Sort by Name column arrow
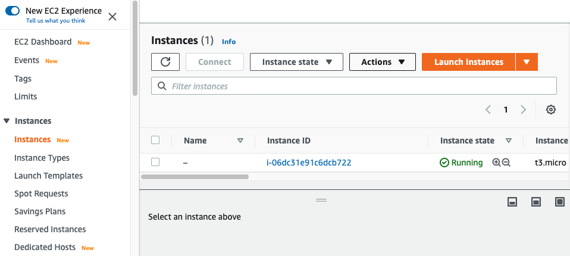 click(240, 141)
